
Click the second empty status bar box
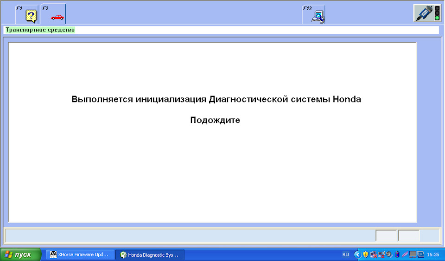[409, 236]
